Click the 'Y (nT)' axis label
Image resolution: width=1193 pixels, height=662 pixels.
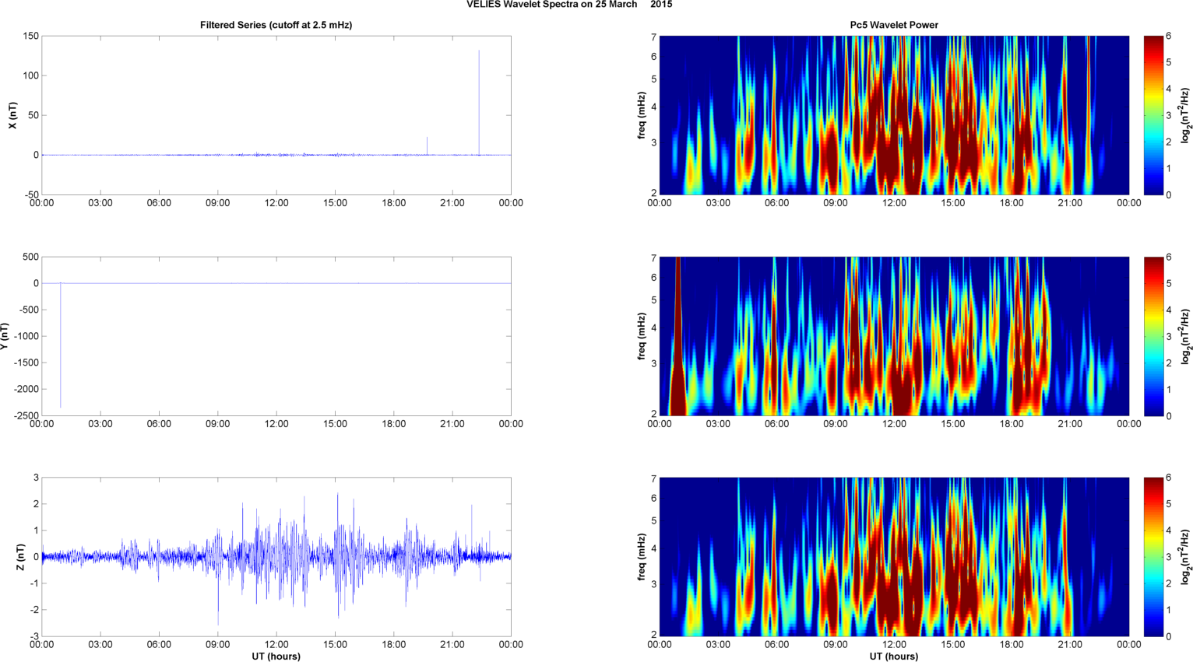pos(5,336)
